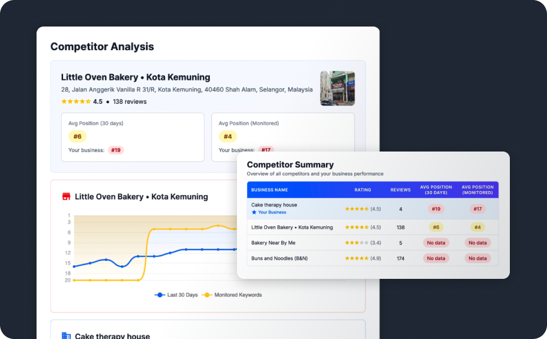Click the #6 badge in the summary table
547x339 pixels.
[436, 227]
